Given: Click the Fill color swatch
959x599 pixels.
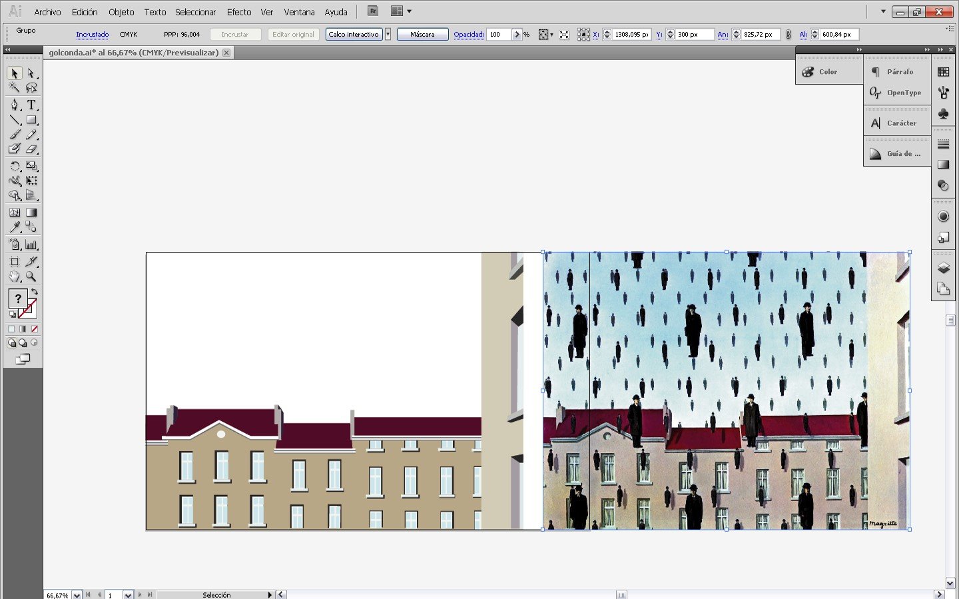Looking at the screenshot, I should tap(18, 298).
